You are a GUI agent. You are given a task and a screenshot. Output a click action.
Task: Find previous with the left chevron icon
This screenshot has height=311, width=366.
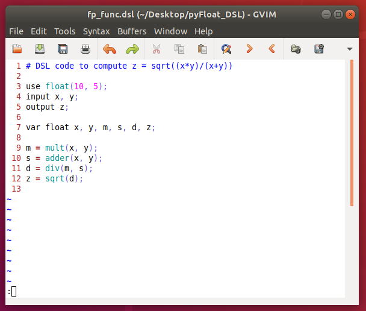[272, 49]
